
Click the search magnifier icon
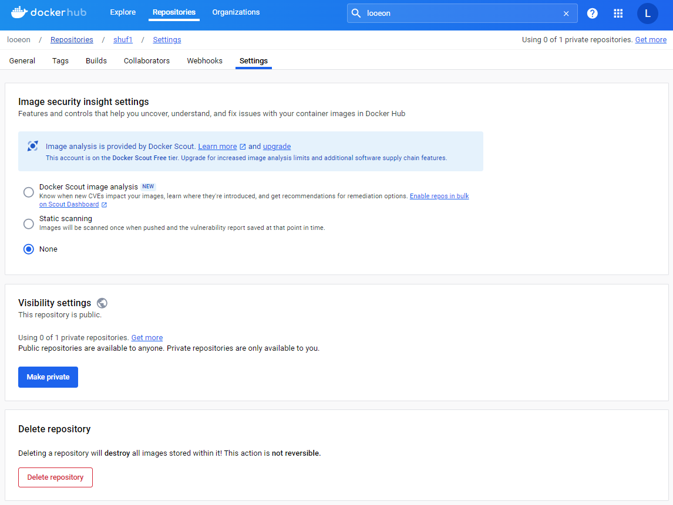click(356, 13)
